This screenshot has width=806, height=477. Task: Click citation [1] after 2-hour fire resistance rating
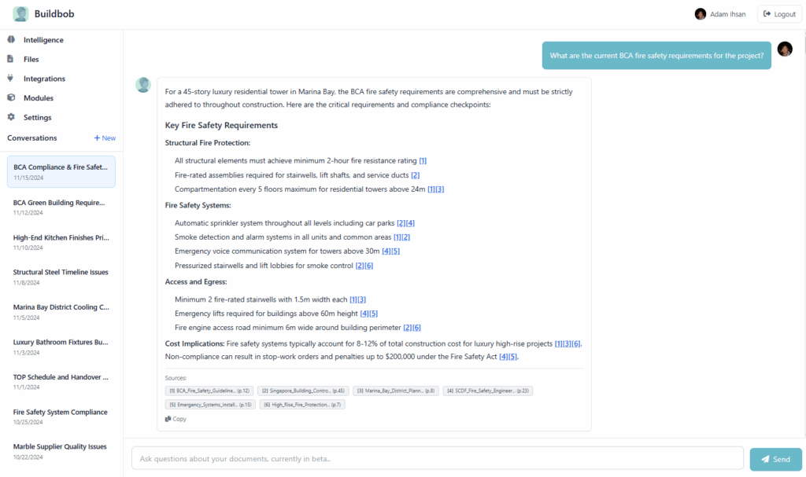pyautogui.click(x=423, y=161)
